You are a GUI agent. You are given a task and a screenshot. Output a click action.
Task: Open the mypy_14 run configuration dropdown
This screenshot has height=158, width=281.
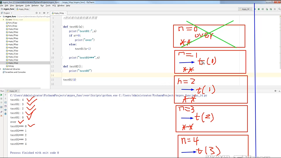click(245, 9)
